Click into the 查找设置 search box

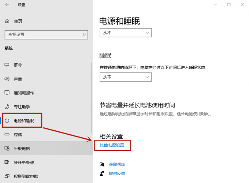[47, 35]
